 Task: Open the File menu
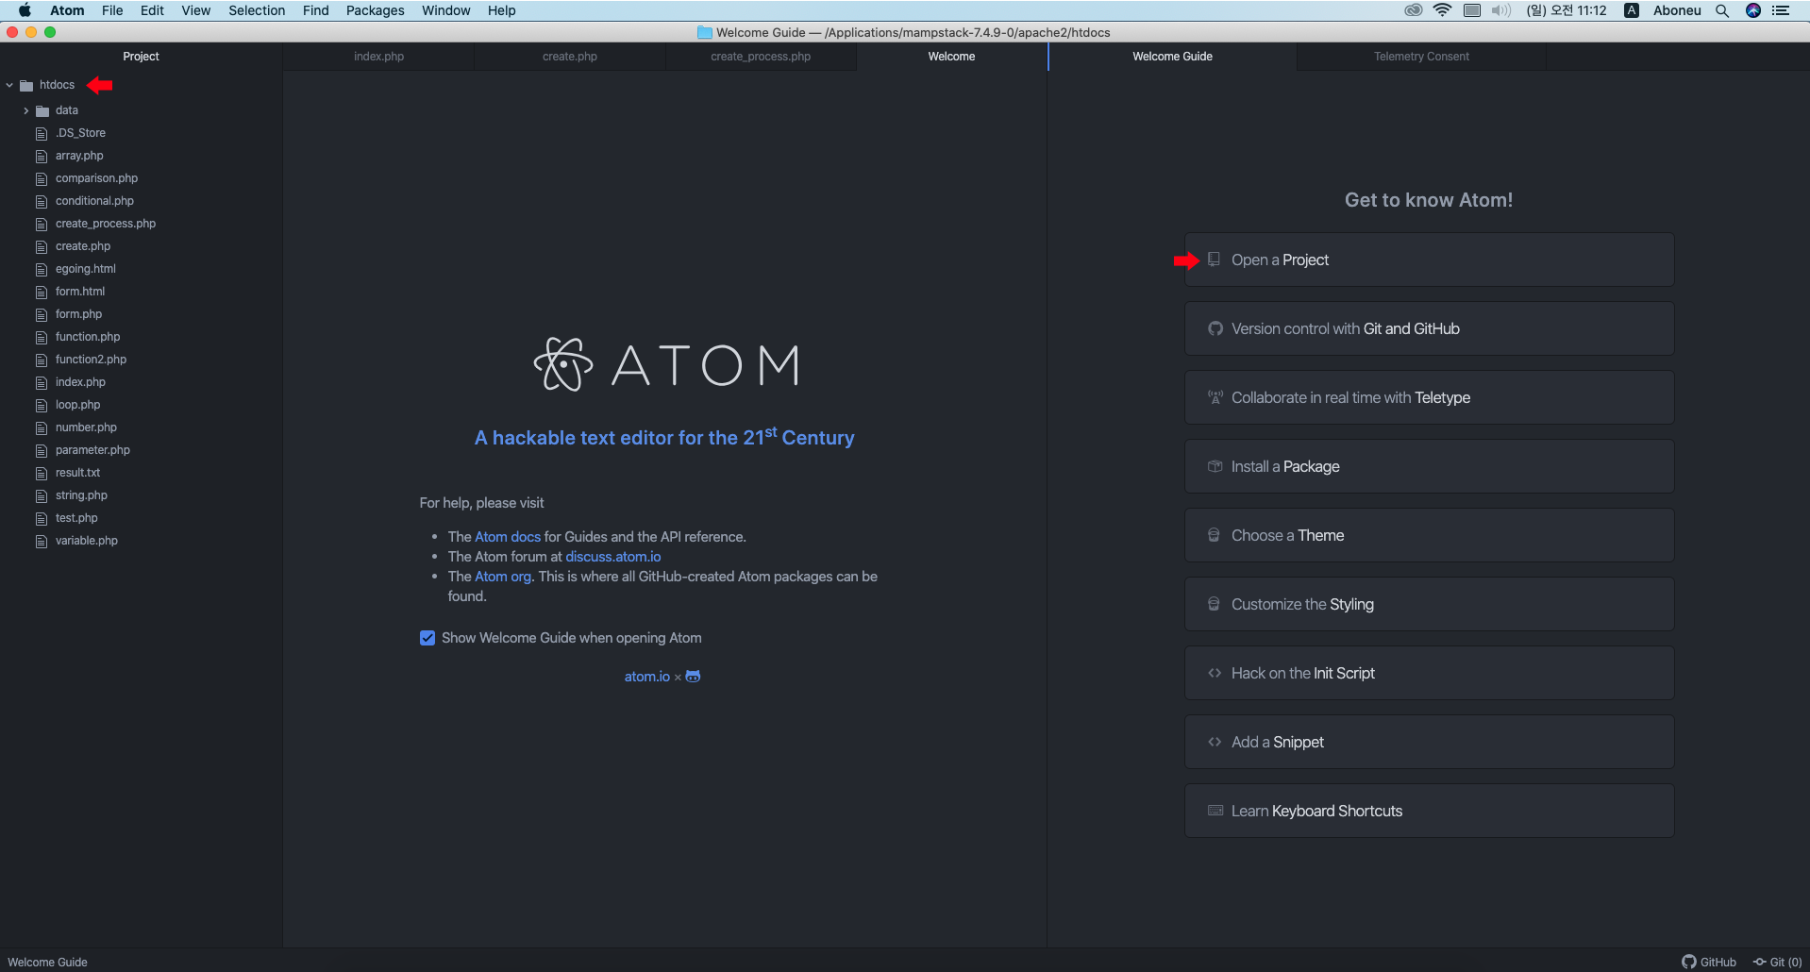(112, 10)
